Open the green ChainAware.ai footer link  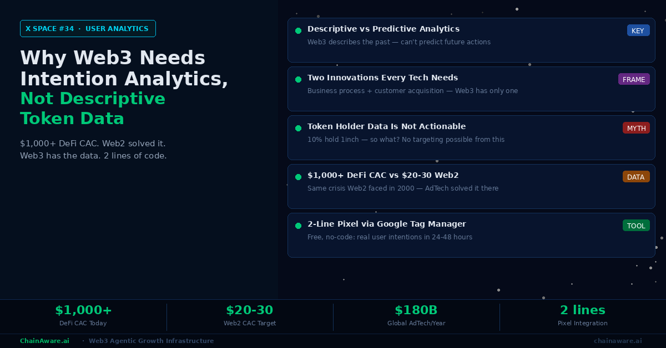(x=44, y=341)
